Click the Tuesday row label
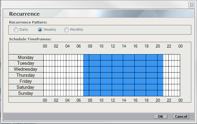 tap(26, 64)
